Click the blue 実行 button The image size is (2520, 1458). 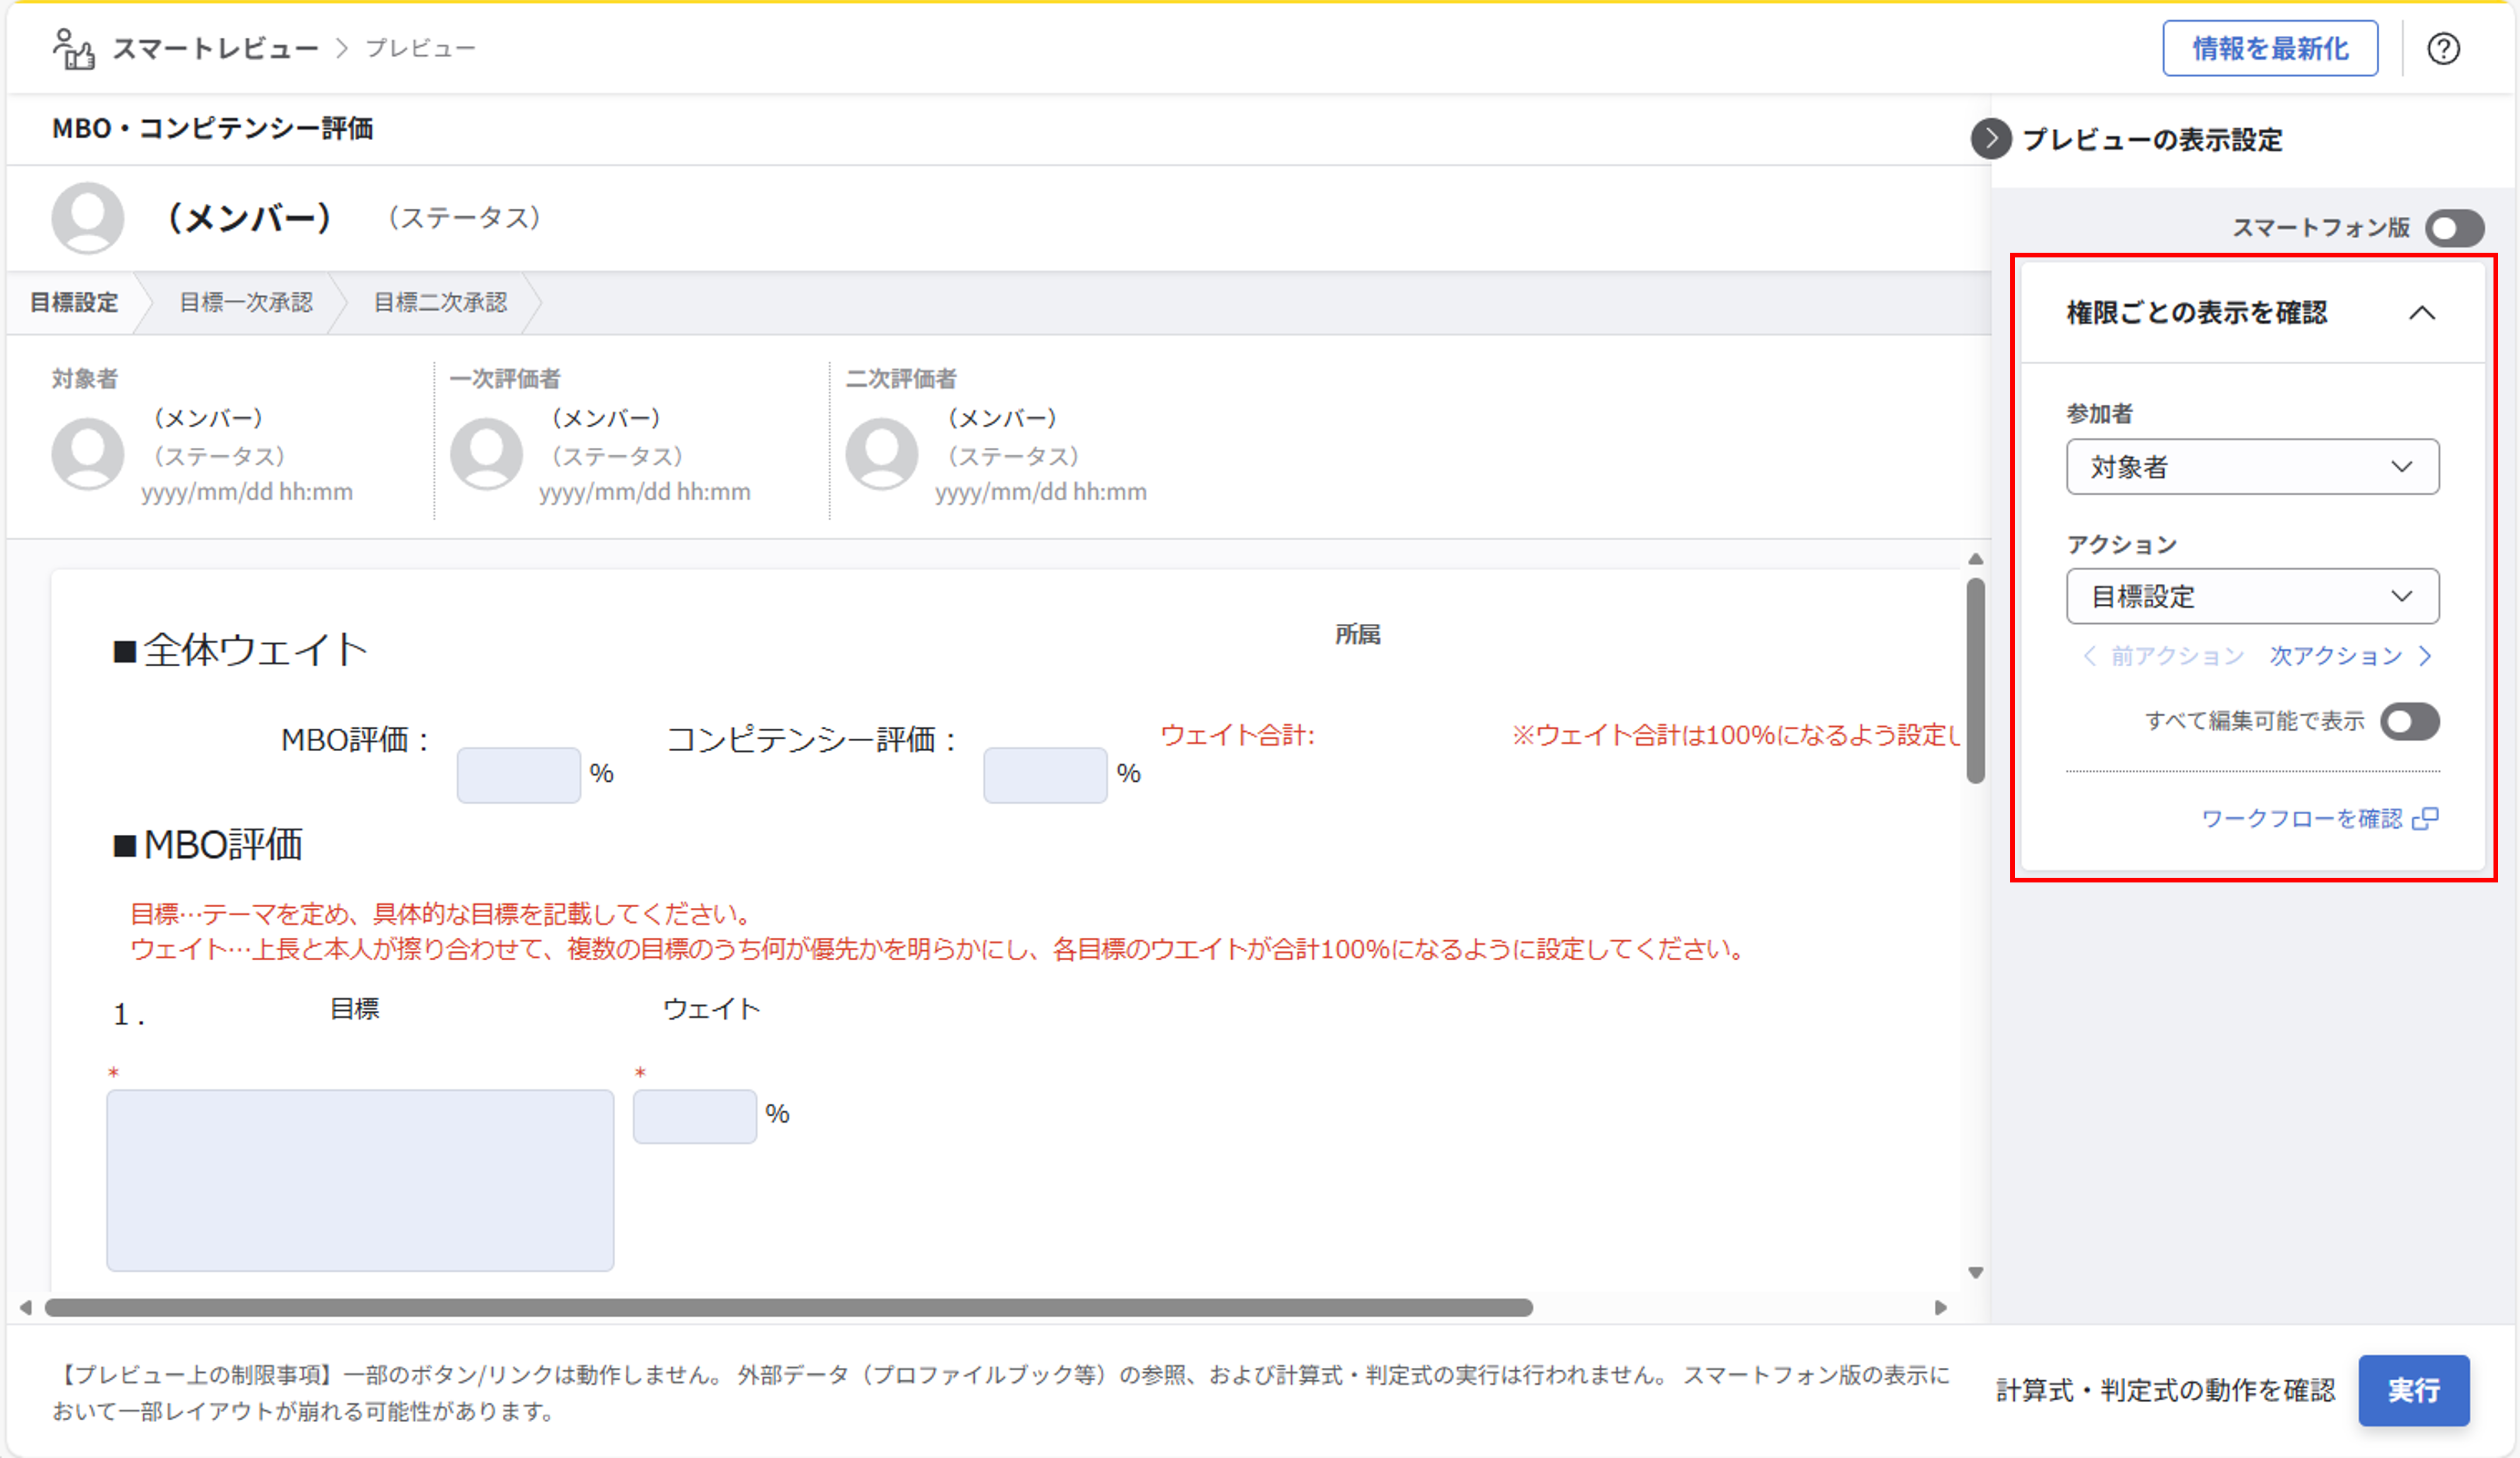coord(2413,1390)
